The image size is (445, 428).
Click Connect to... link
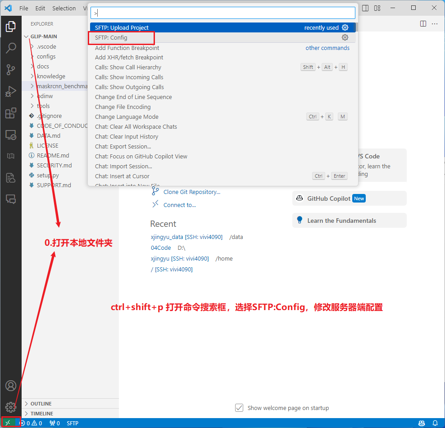tap(179, 205)
